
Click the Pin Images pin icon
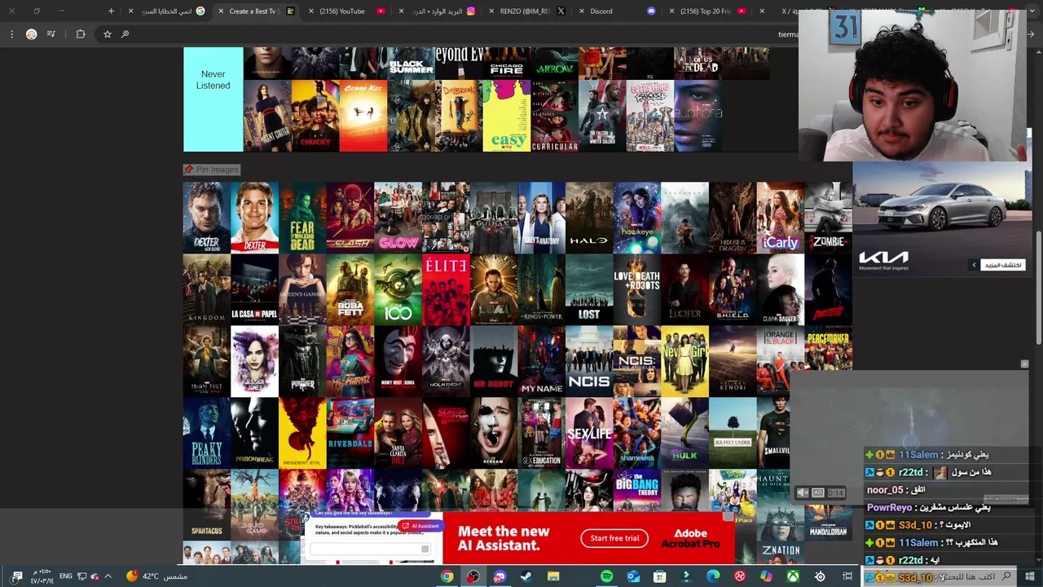(189, 170)
